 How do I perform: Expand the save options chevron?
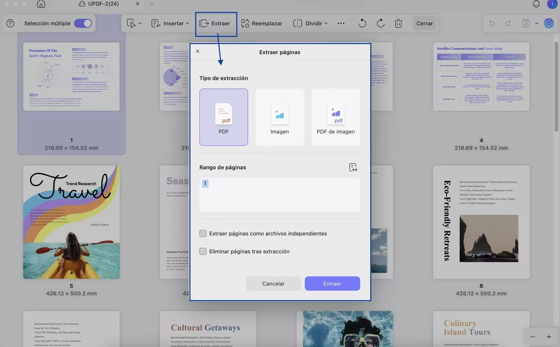537,23
